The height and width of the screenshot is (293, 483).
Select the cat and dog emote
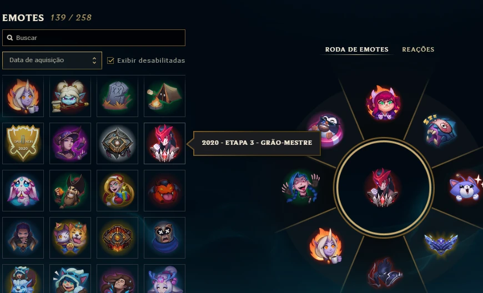point(71,238)
